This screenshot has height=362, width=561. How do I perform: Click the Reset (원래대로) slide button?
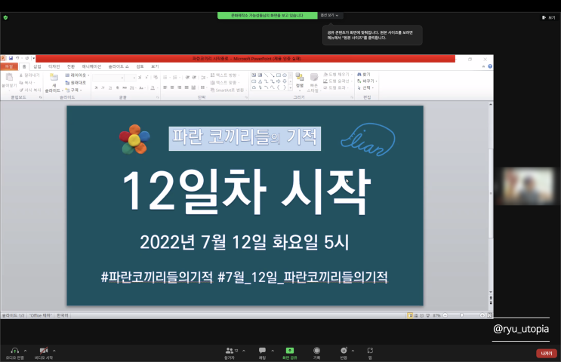(x=76, y=82)
